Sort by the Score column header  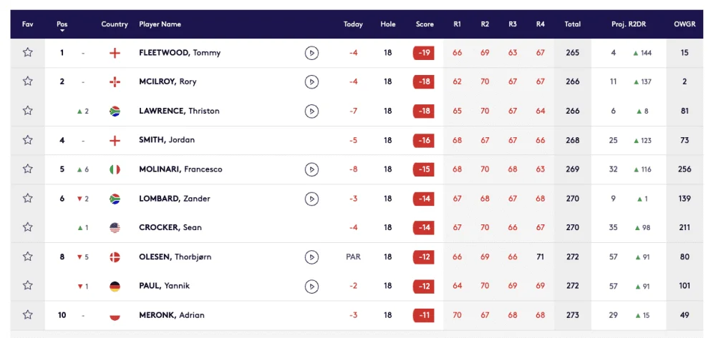tap(425, 24)
